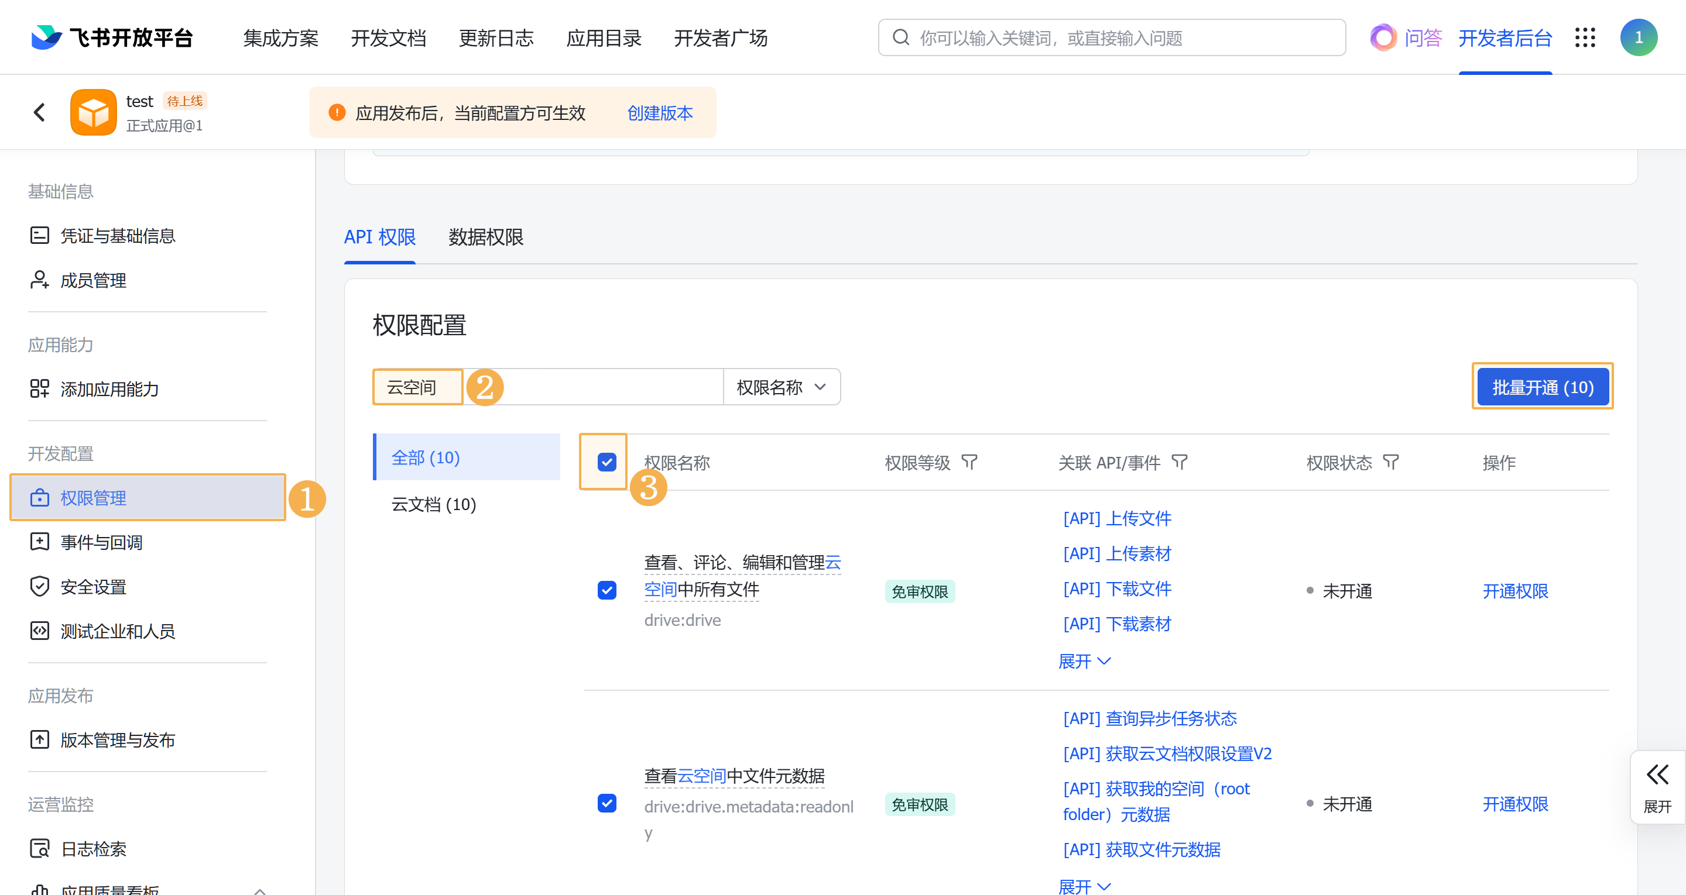The width and height of the screenshot is (1686, 895).
Task: Switch to the API 权限 tab
Action: pos(379,237)
